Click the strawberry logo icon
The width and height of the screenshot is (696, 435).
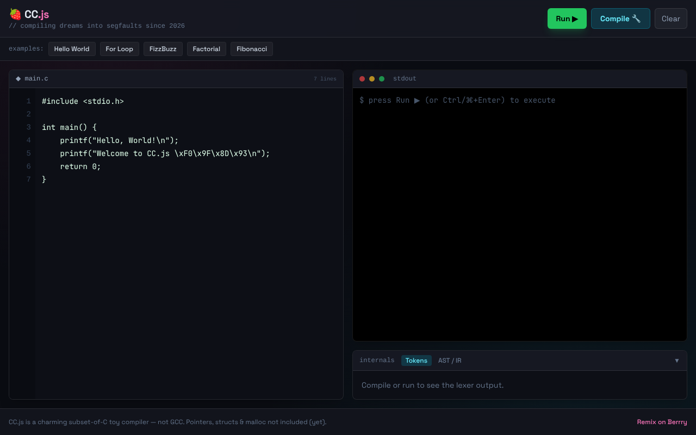15,14
